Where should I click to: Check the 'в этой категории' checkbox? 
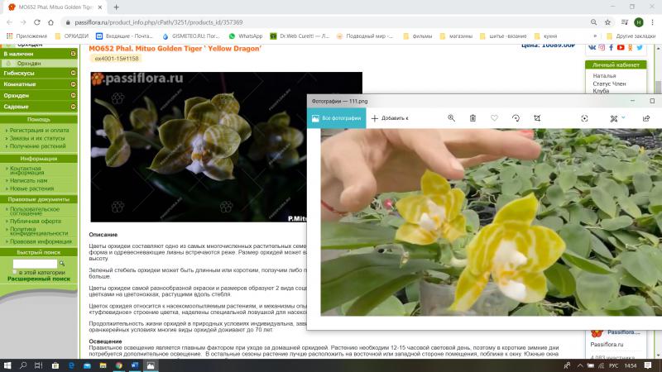[x=16, y=272]
